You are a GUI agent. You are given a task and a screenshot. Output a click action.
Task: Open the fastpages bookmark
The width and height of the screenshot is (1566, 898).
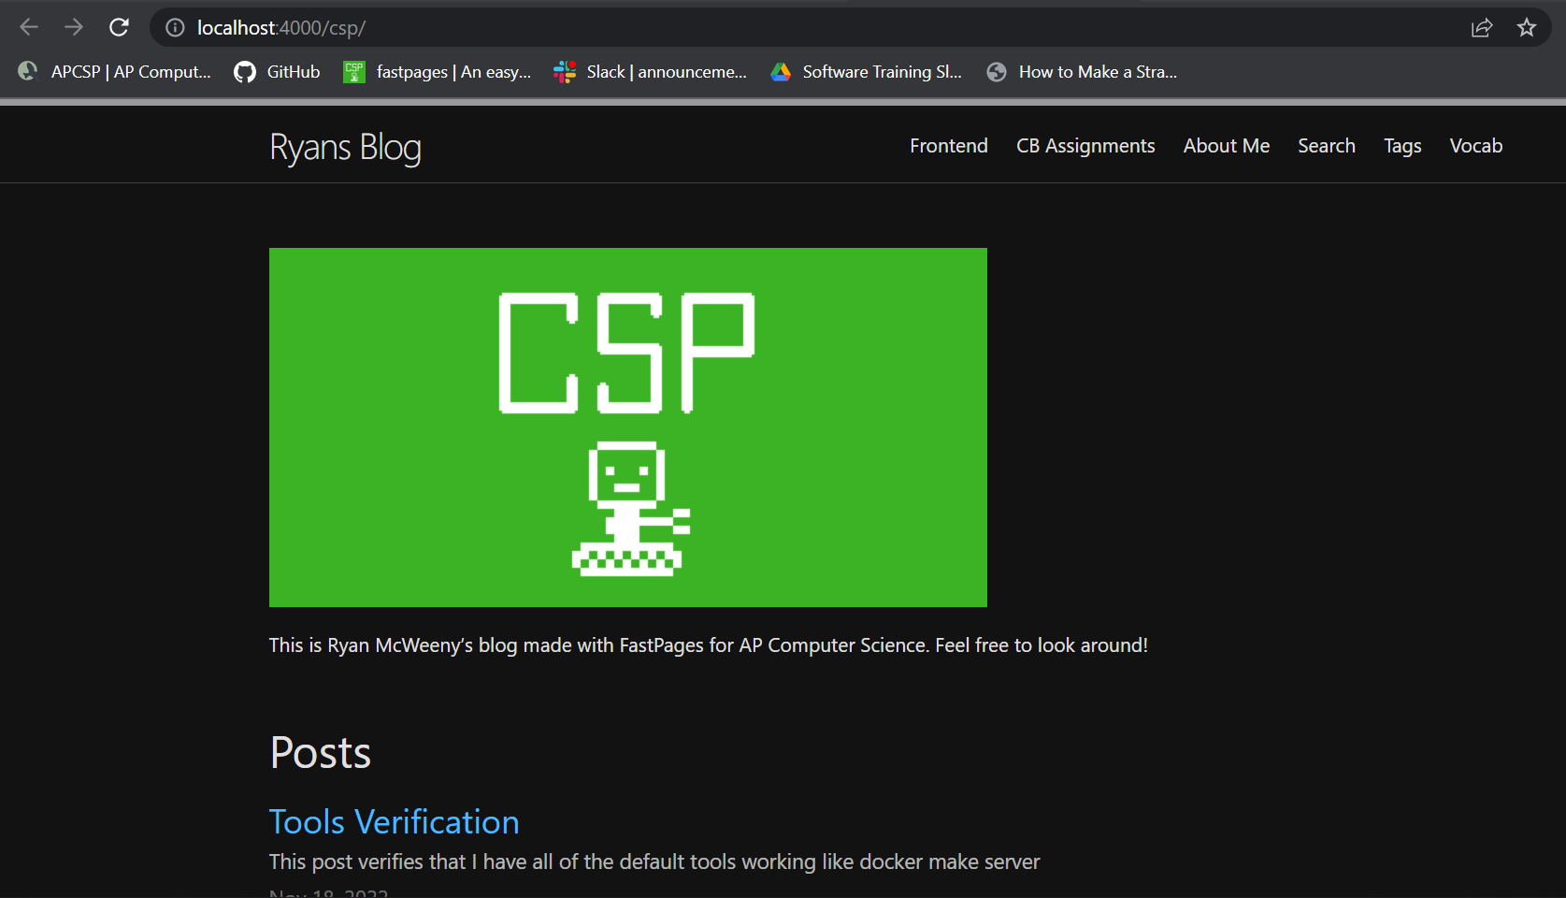438,72
